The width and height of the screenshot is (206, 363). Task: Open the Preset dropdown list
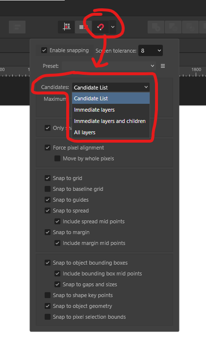tap(109, 66)
